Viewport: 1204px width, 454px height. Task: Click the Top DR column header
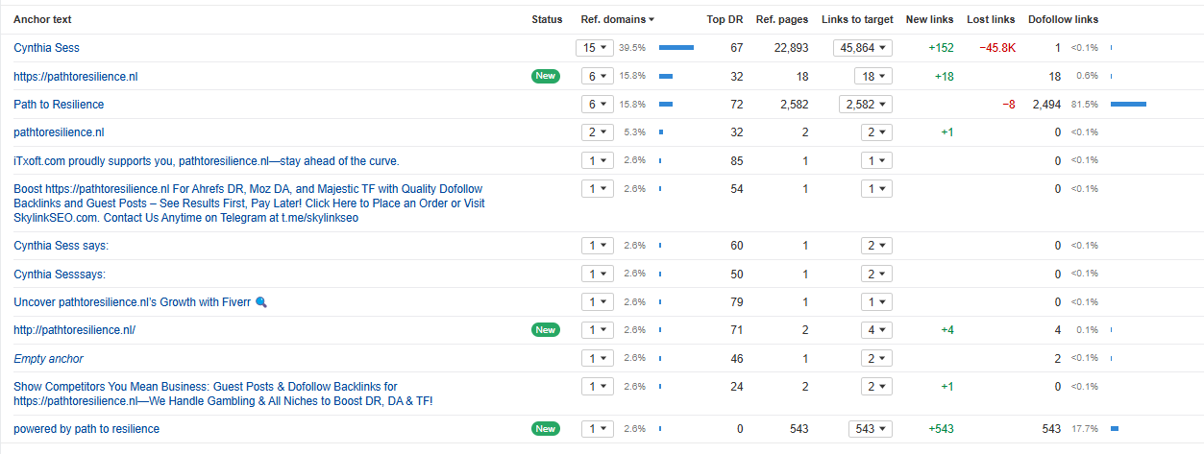click(725, 19)
